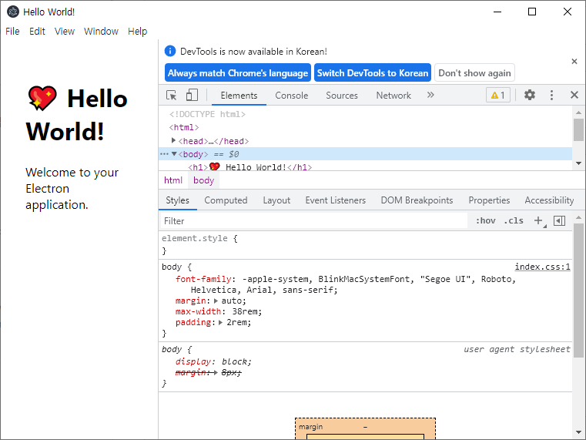Click the elements tree scrollbar thumb
Screen dimensions: 586x440
click(x=578, y=129)
